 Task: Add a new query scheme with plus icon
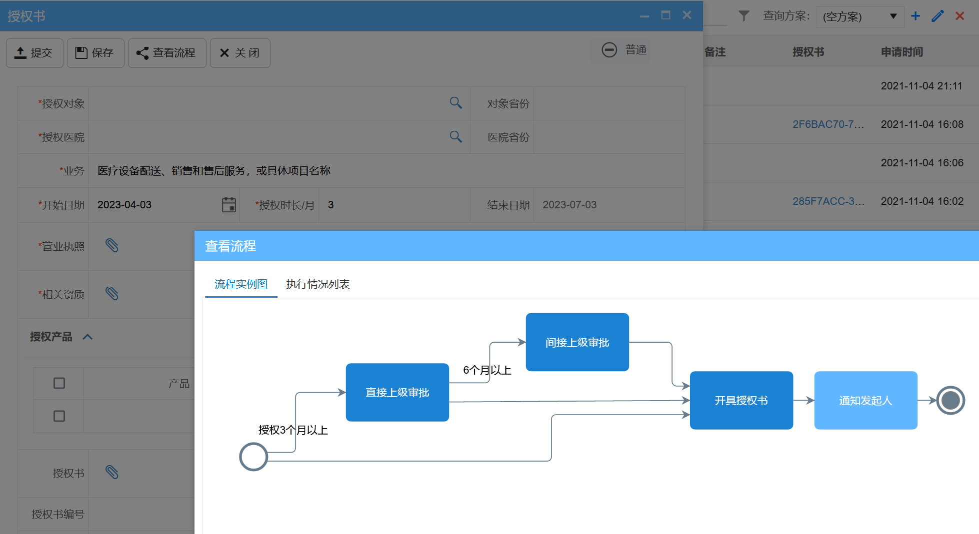point(915,16)
